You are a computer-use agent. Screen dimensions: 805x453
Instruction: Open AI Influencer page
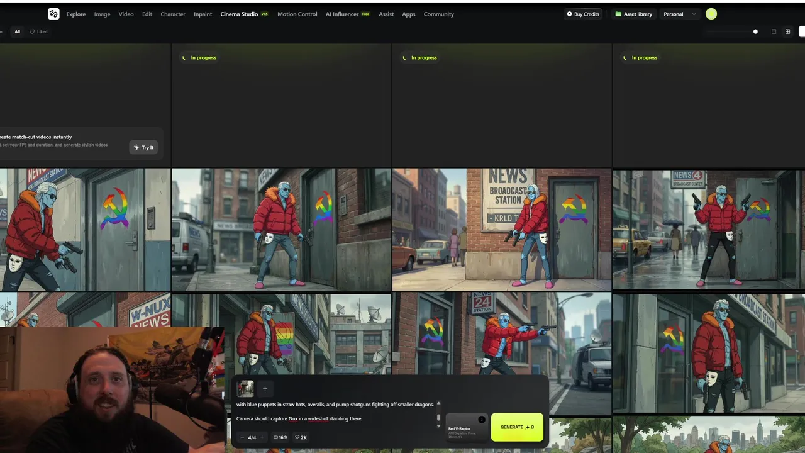(x=341, y=14)
